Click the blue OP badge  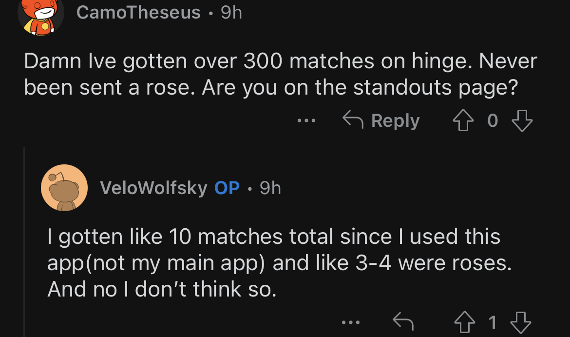coord(227,188)
